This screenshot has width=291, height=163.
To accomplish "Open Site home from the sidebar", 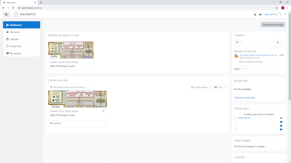I will 22,32.
